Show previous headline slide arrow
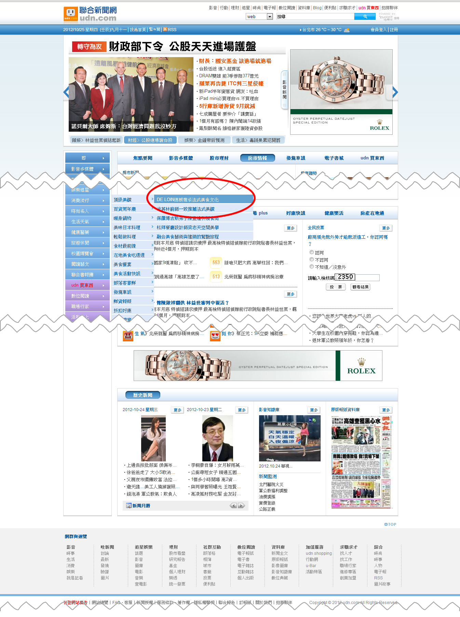The width and height of the screenshot is (460, 617). click(66, 92)
